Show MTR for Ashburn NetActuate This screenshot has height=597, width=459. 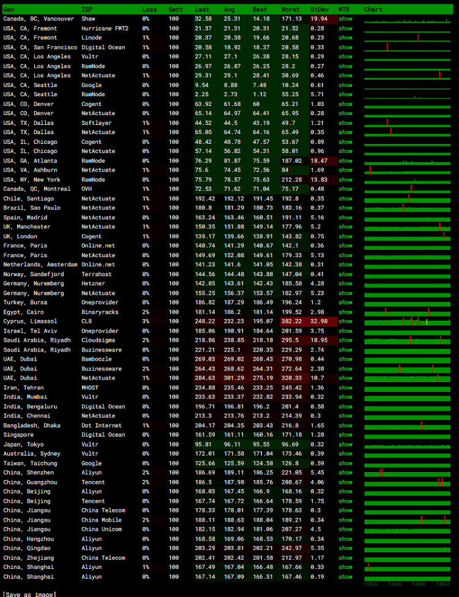345,170
